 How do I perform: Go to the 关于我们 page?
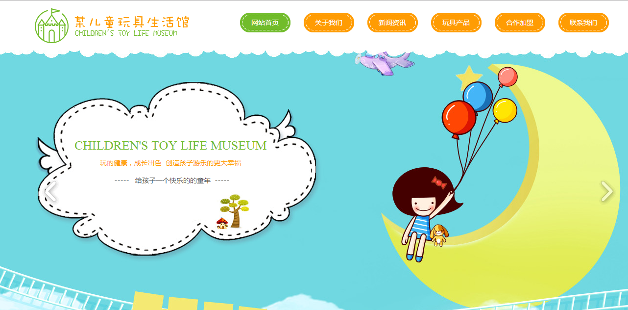[329, 23]
